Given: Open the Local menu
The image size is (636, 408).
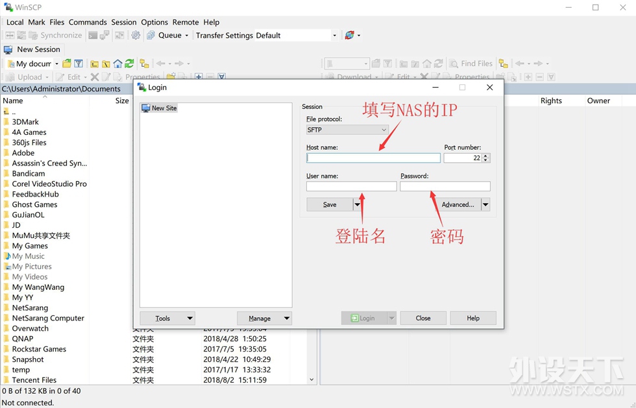Looking at the screenshot, I should tap(15, 22).
